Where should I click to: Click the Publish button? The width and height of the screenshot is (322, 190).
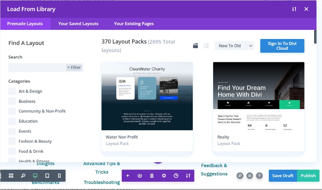(308, 175)
